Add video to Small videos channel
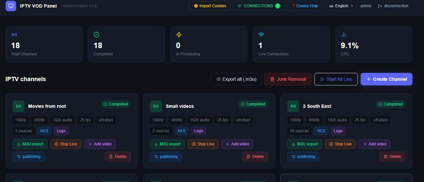Image resolution: width=424 pixels, height=182 pixels. pyautogui.click(x=237, y=144)
